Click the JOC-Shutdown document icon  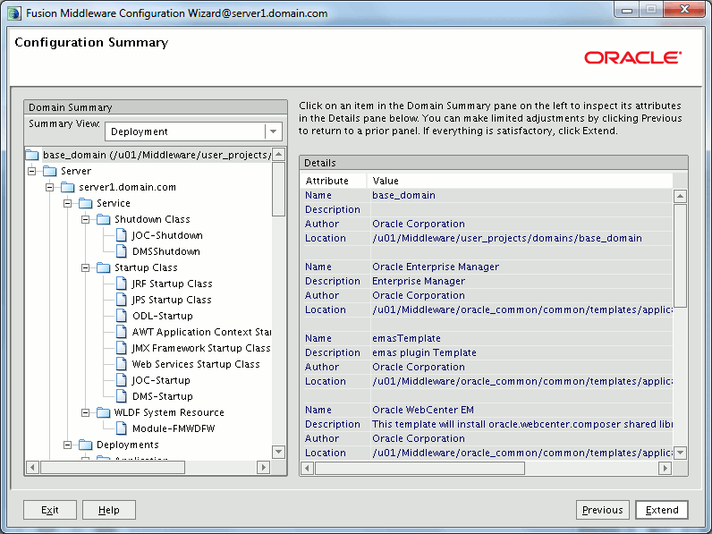point(122,235)
